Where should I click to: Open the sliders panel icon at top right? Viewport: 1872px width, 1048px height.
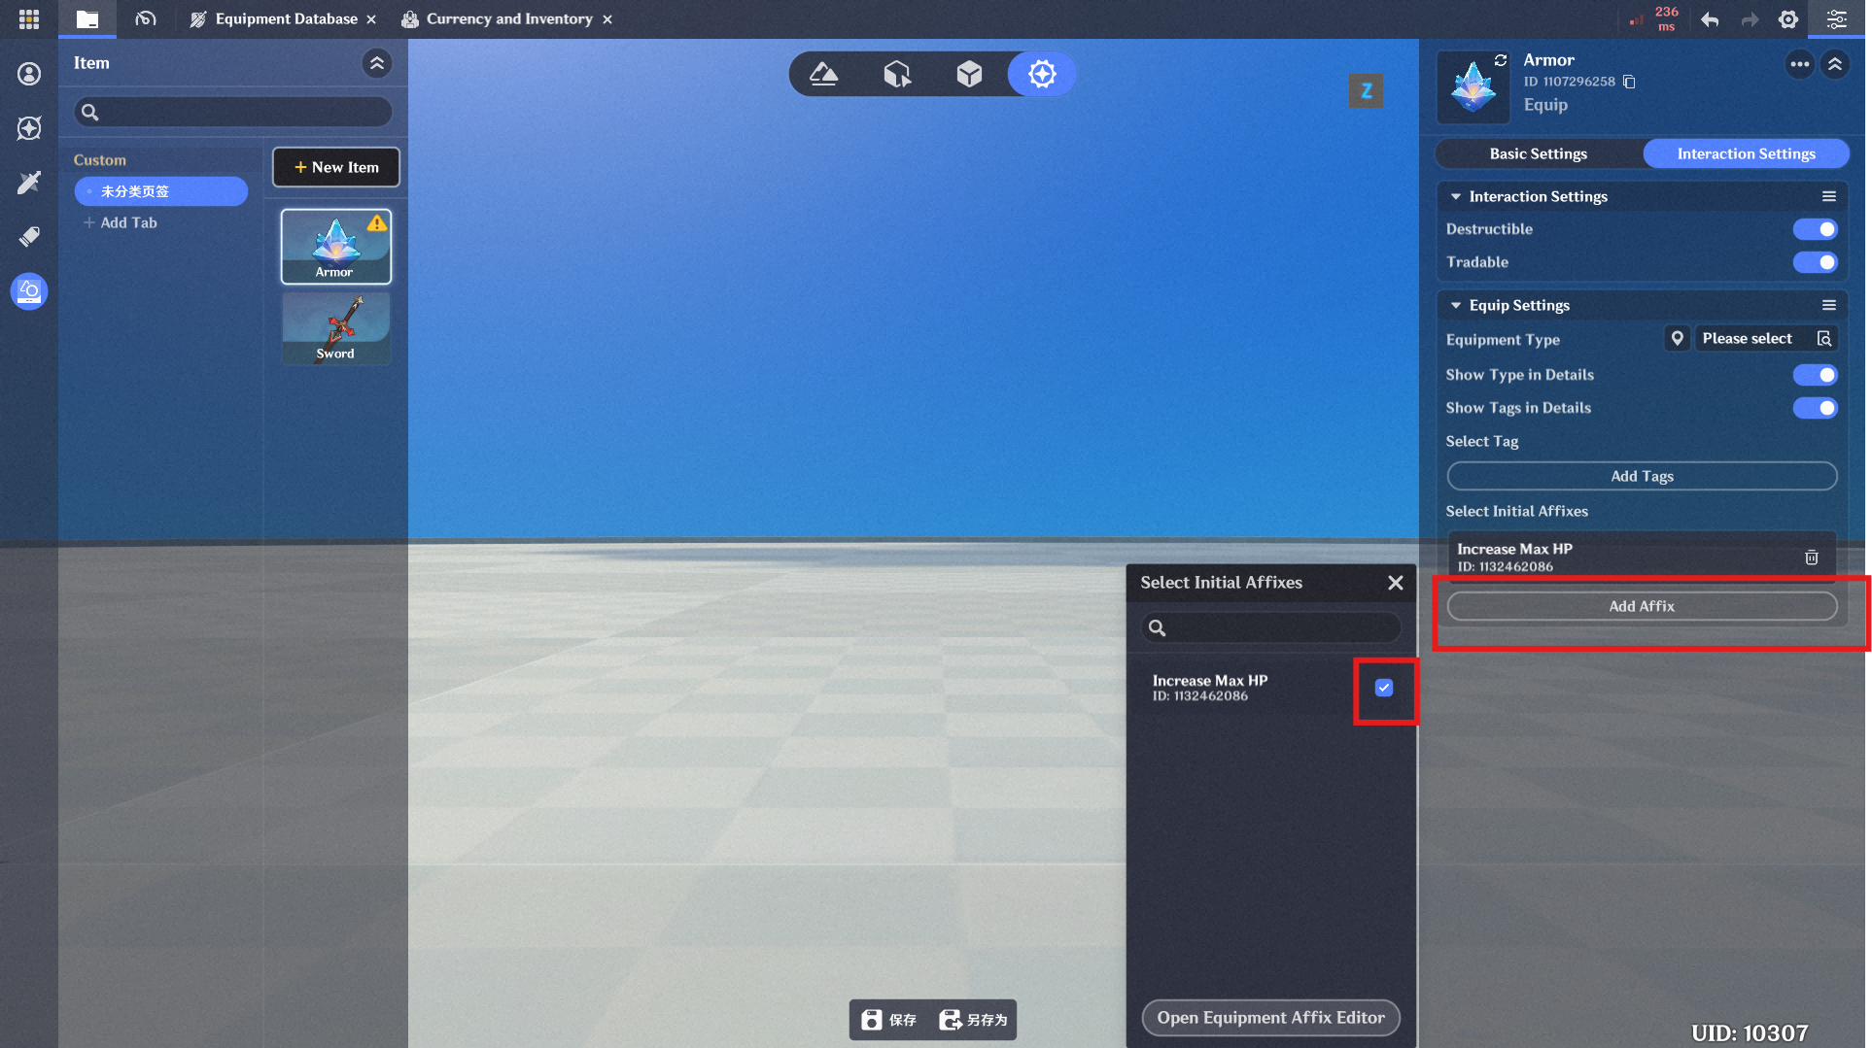click(x=1837, y=19)
